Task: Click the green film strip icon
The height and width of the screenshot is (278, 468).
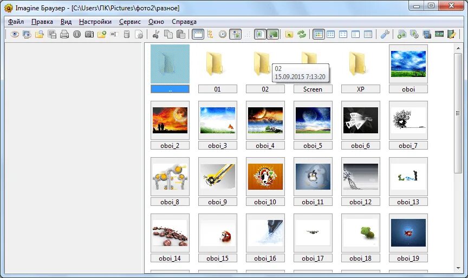Action: 439,35
